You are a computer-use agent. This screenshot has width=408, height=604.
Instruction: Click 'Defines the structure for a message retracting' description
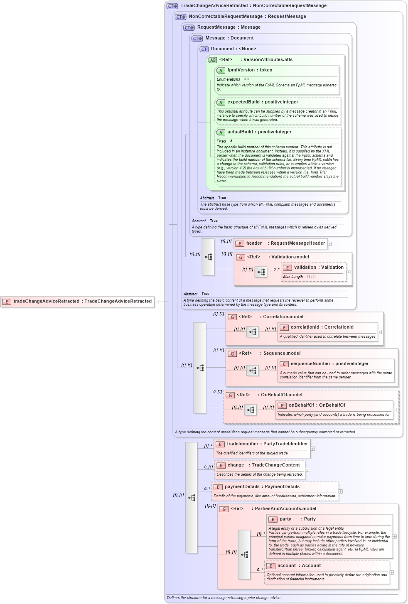[x=224, y=598]
